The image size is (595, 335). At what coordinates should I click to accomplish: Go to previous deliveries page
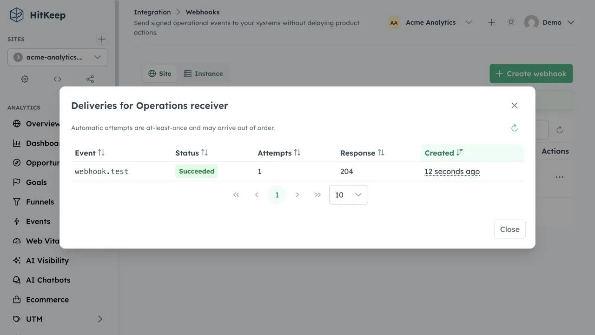click(x=257, y=195)
